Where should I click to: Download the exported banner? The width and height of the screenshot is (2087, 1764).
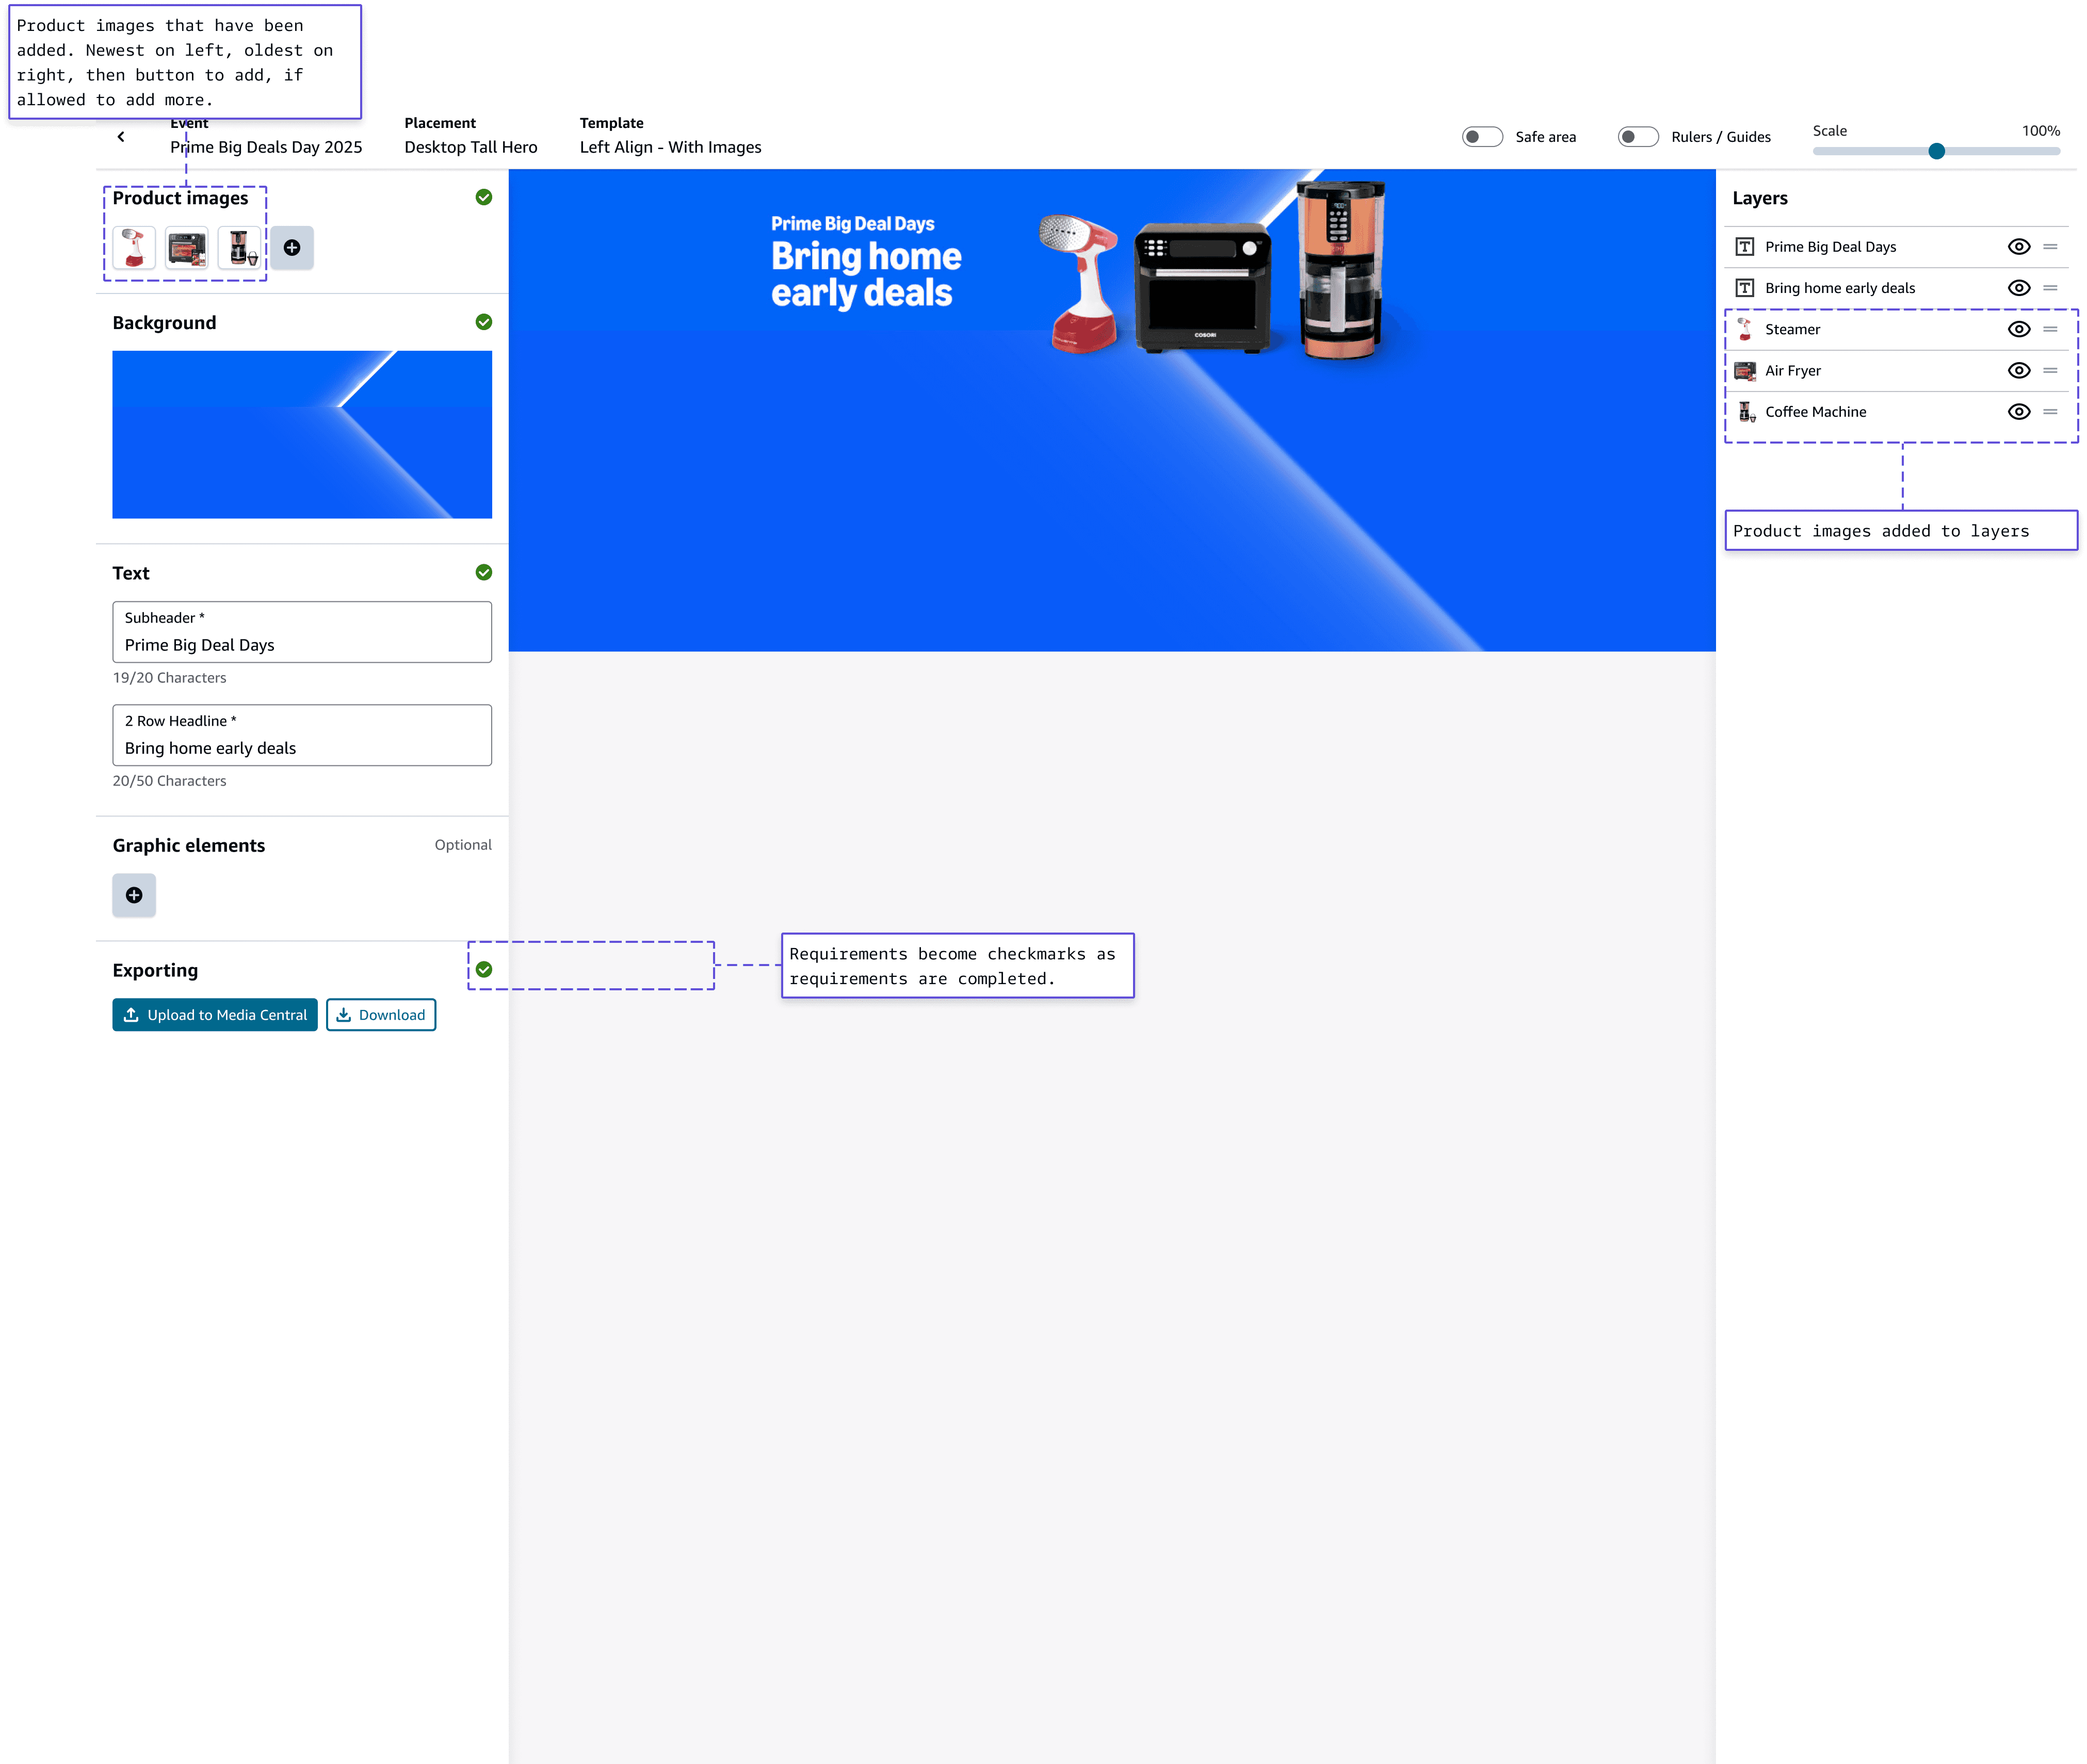(x=381, y=1015)
